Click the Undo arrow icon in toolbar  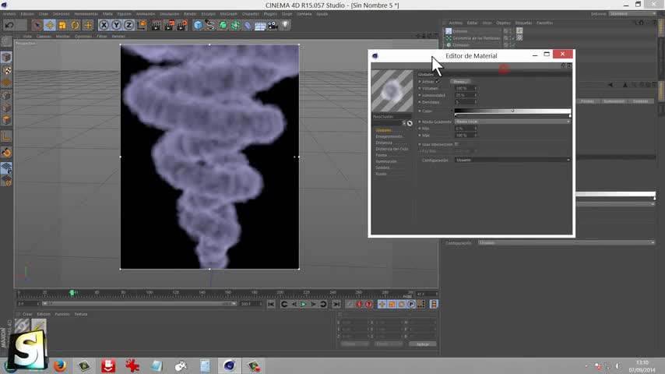[9, 25]
